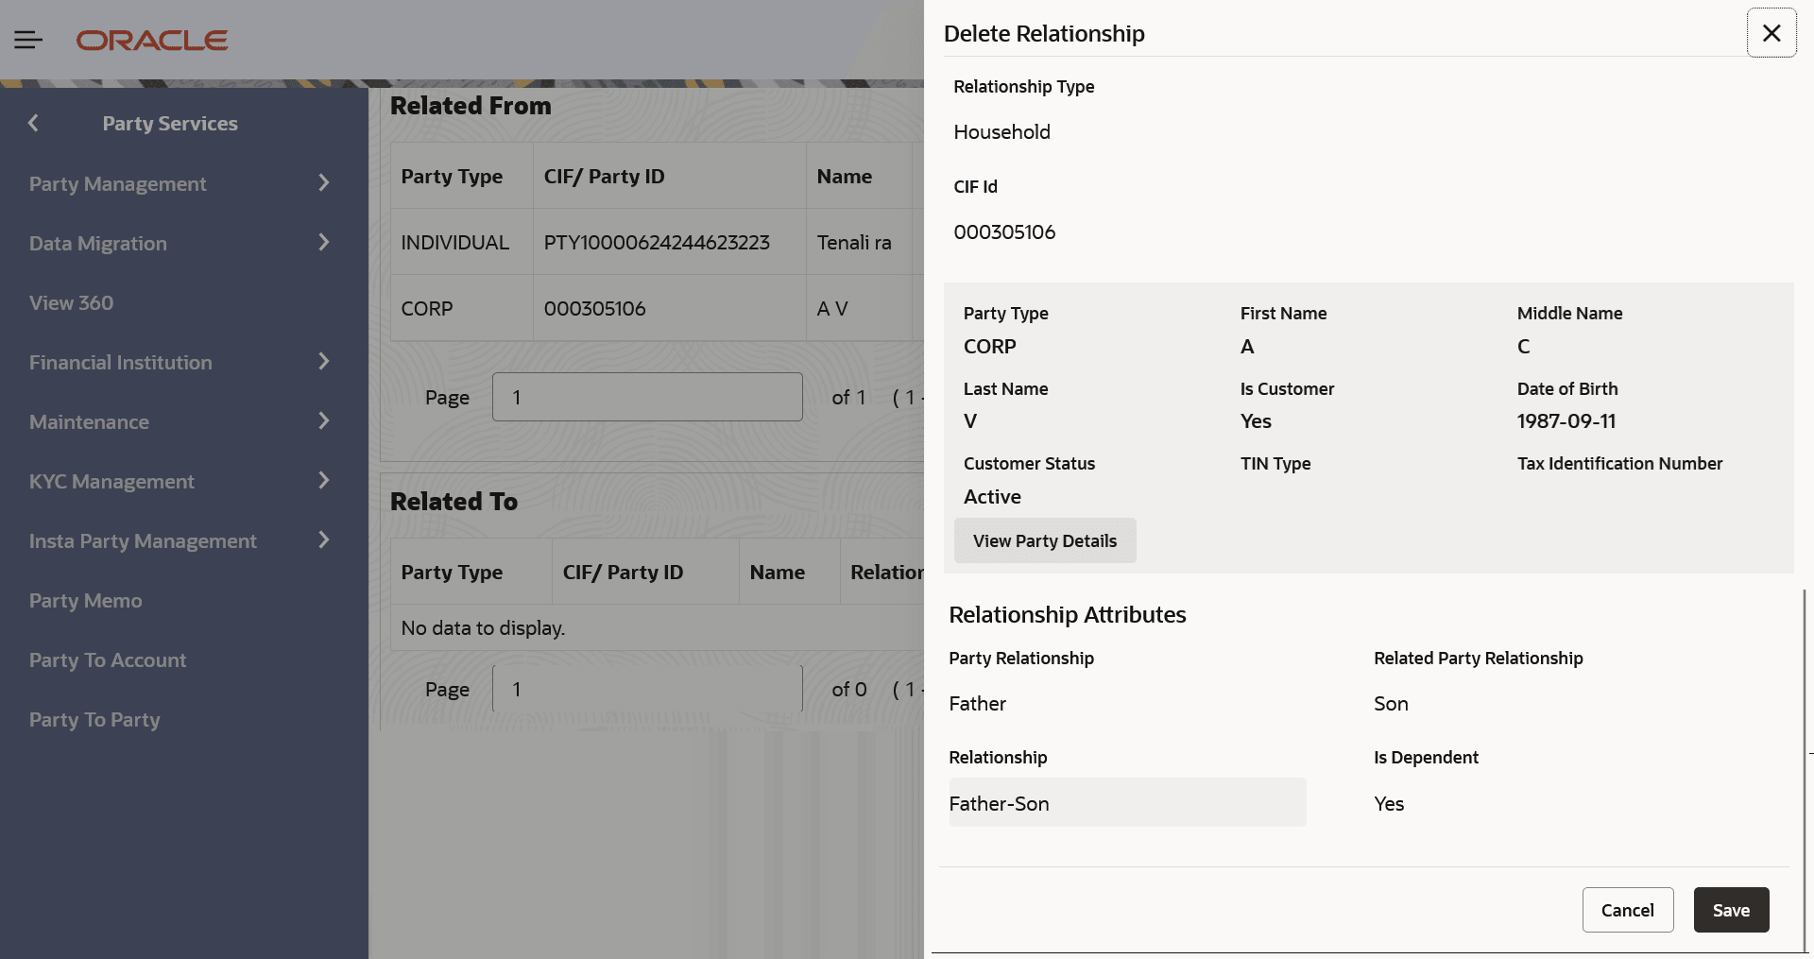Click Son related party relationship value
The width and height of the screenshot is (1814, 959).
point(1391,704)
